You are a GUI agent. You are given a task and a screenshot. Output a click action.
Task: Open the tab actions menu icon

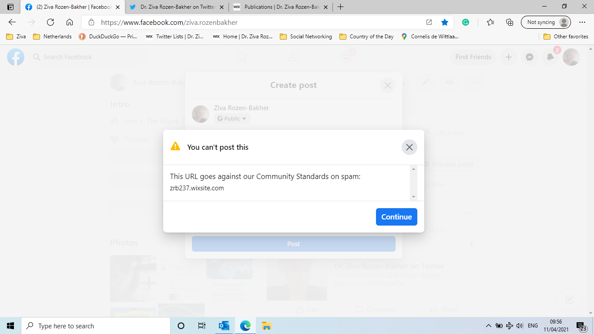pos(10,7)
